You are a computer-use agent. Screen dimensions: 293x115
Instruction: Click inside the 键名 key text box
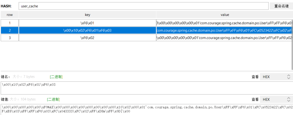[146, 88]
